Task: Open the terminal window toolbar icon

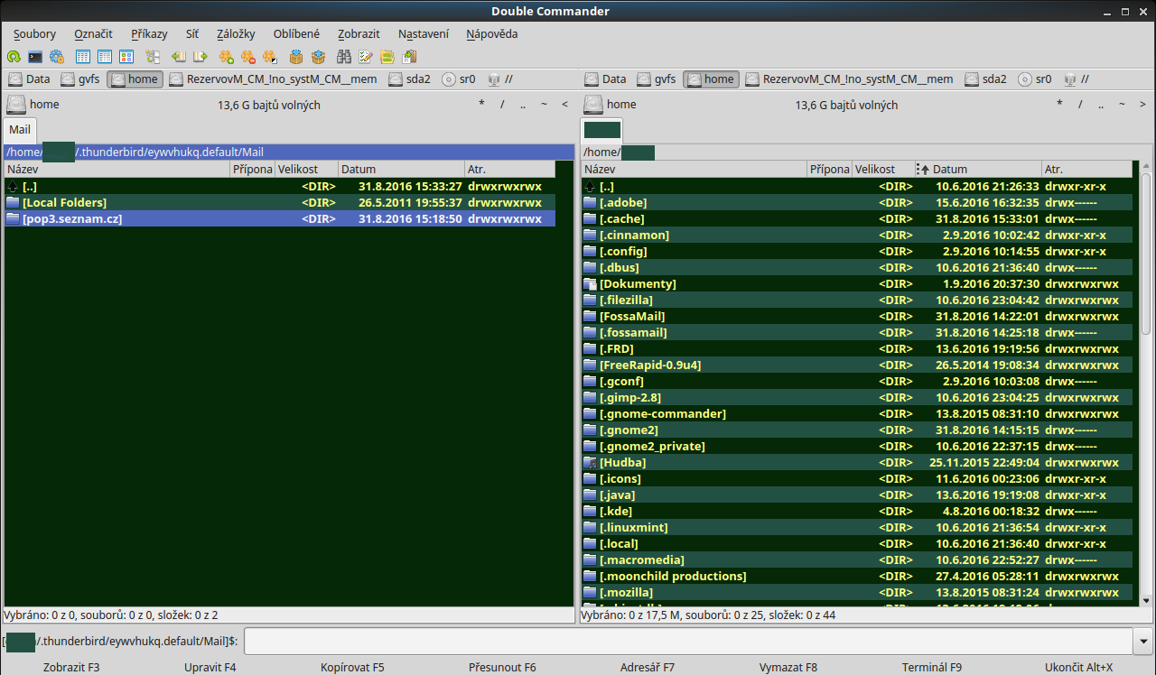Action: pyautogui.click(x=35, y=57)
